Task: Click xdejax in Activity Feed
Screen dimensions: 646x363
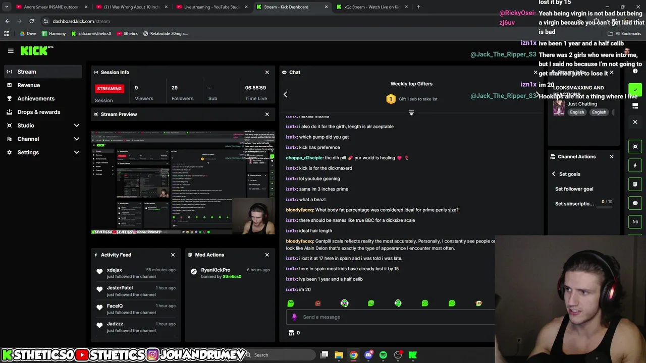Action: click(x=115, y=270)
